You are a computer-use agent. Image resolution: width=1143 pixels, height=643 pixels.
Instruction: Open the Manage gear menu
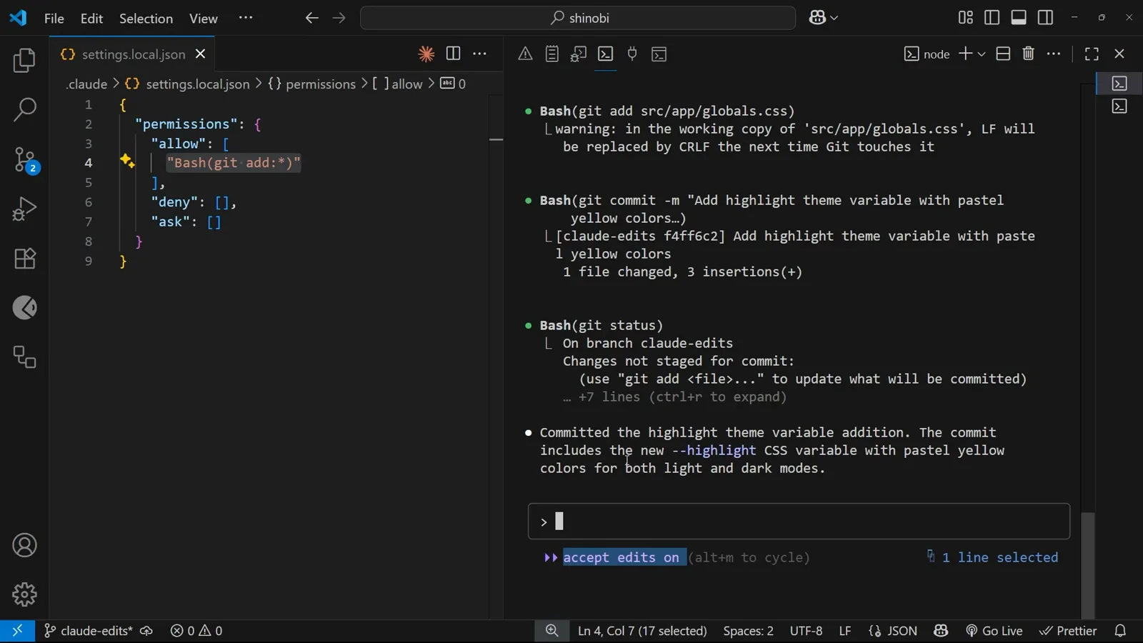click(x=24, y=594)
